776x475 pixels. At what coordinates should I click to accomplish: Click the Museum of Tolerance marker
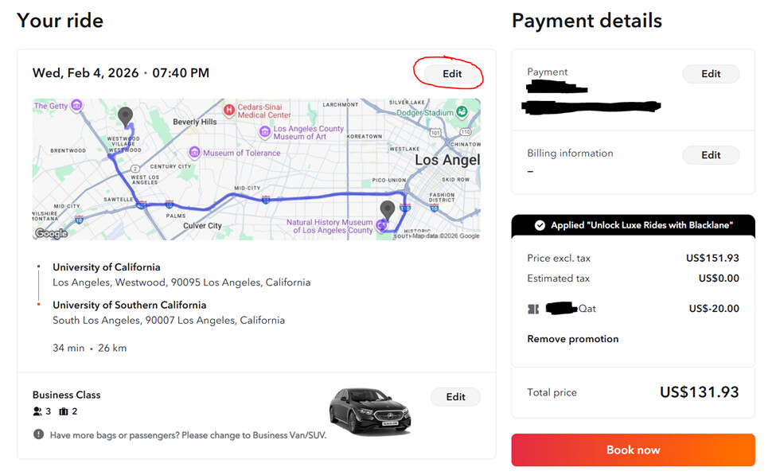pyautogui.click(x=194, y=153)
